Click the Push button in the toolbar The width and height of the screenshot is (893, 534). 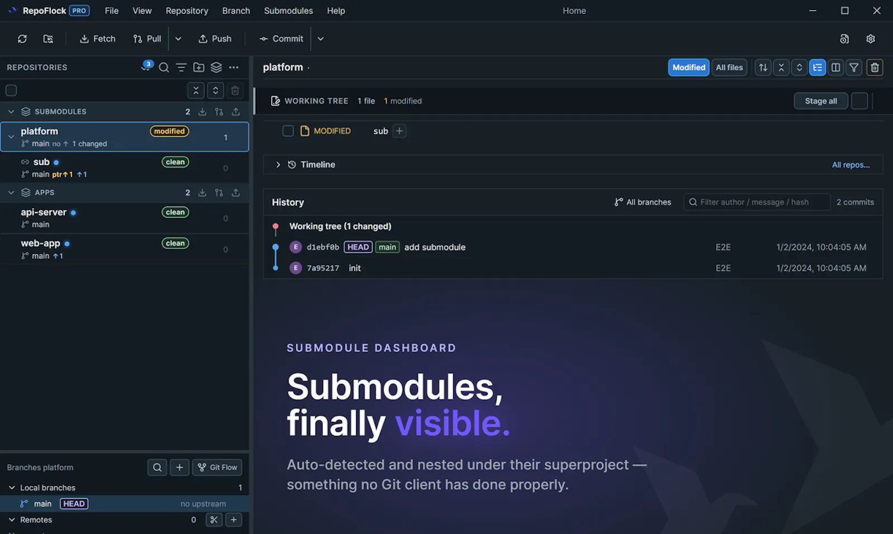pyautogui.click(x=215, y=39)
